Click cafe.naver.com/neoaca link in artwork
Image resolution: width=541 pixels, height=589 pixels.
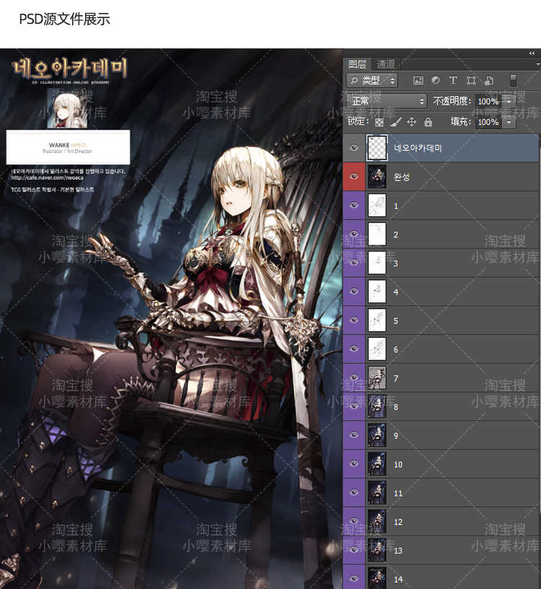[48, 178]
